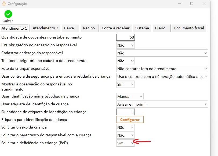Open the Documento fiscal tab

(189, 28)
